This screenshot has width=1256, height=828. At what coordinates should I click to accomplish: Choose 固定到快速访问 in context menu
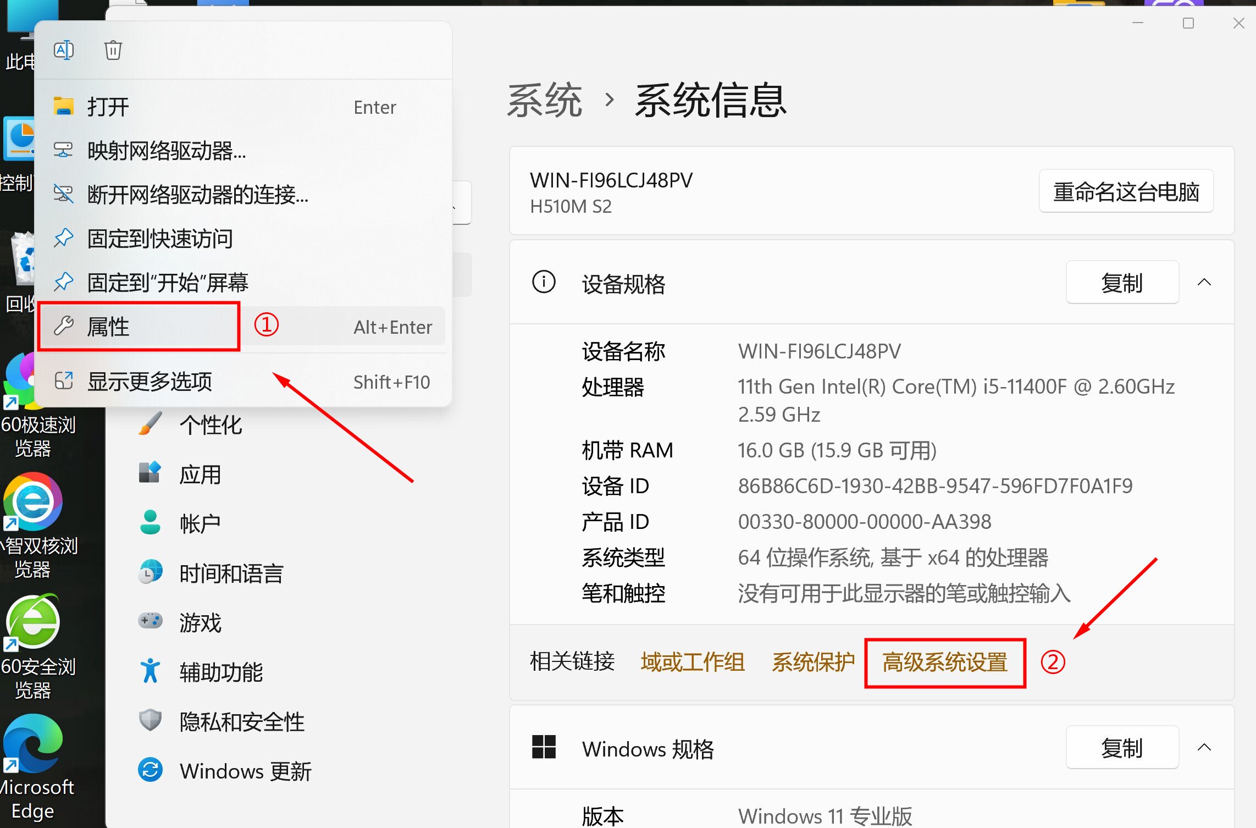pyautogui.click(x=243, y=239)
